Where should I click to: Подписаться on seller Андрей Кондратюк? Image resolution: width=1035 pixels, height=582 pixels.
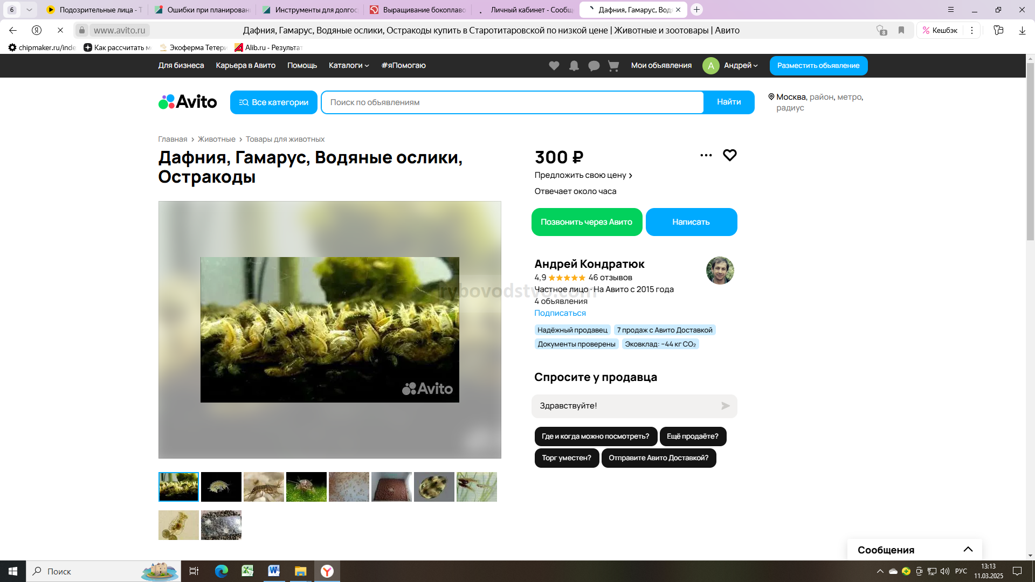coord(560,313)
